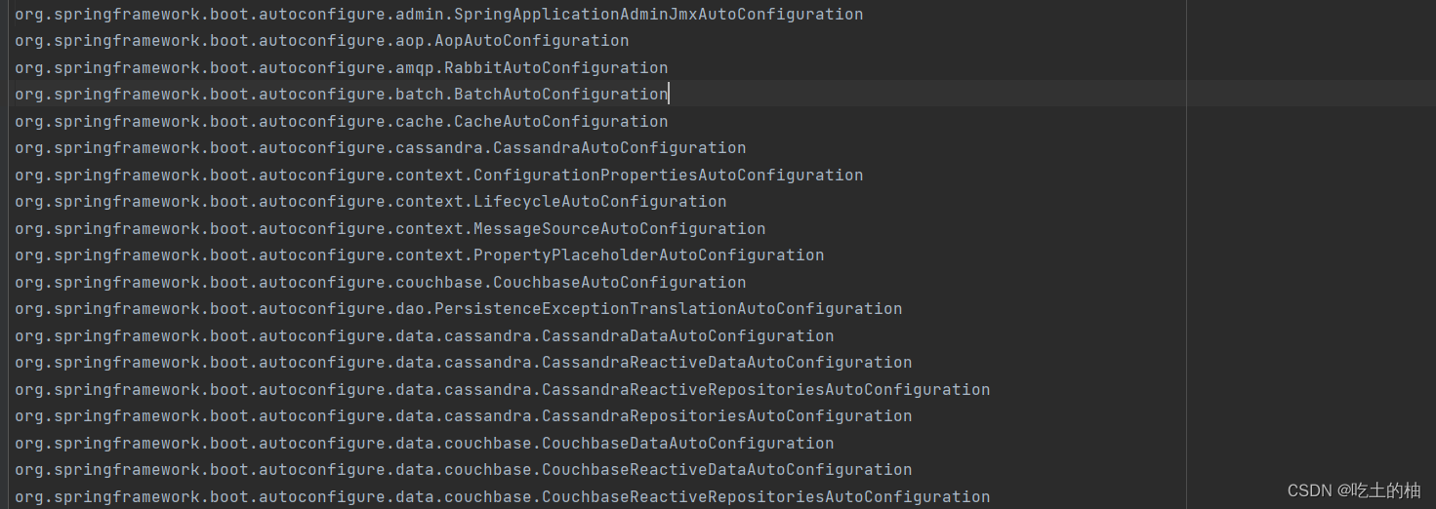
Task: Place cursor on BatchAutoConfiguration line
Action: click(342, 95)
